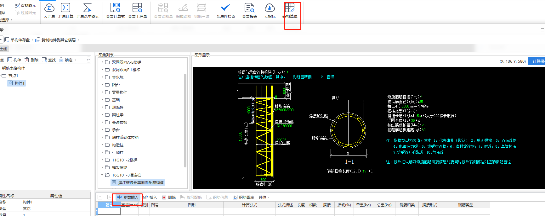Click 删除 trash icon in component toolbar

[31, 60]
